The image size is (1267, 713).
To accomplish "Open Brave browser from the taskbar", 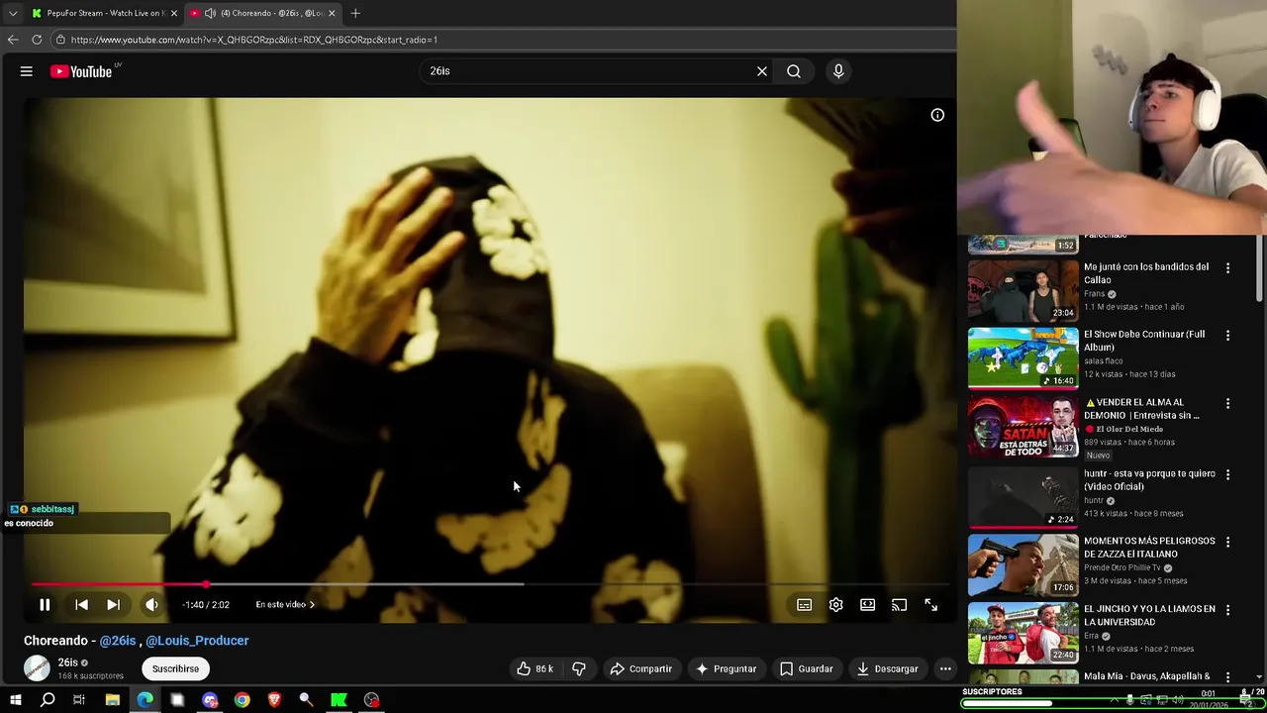I will [274, 700].
